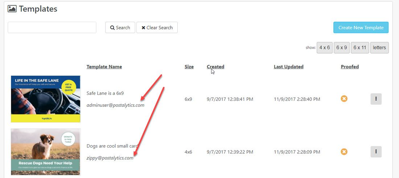Click the Templates picture icon in header
Viewport: 399px width, 178px height.
[x=12, y=9]
